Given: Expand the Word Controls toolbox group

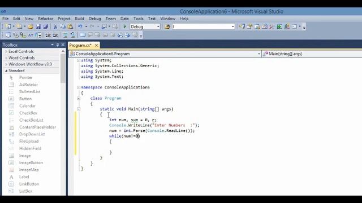Looking at the screenshot, I should pyautogui.click(x=6, y=58).
